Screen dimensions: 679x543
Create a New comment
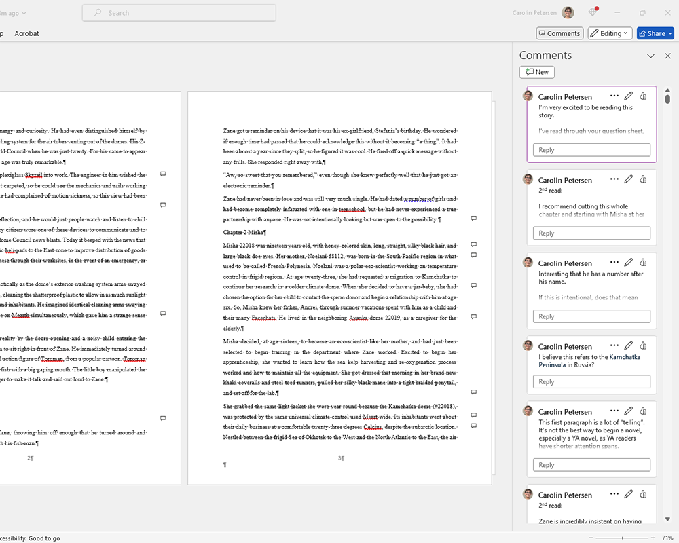tap(537, 72)
